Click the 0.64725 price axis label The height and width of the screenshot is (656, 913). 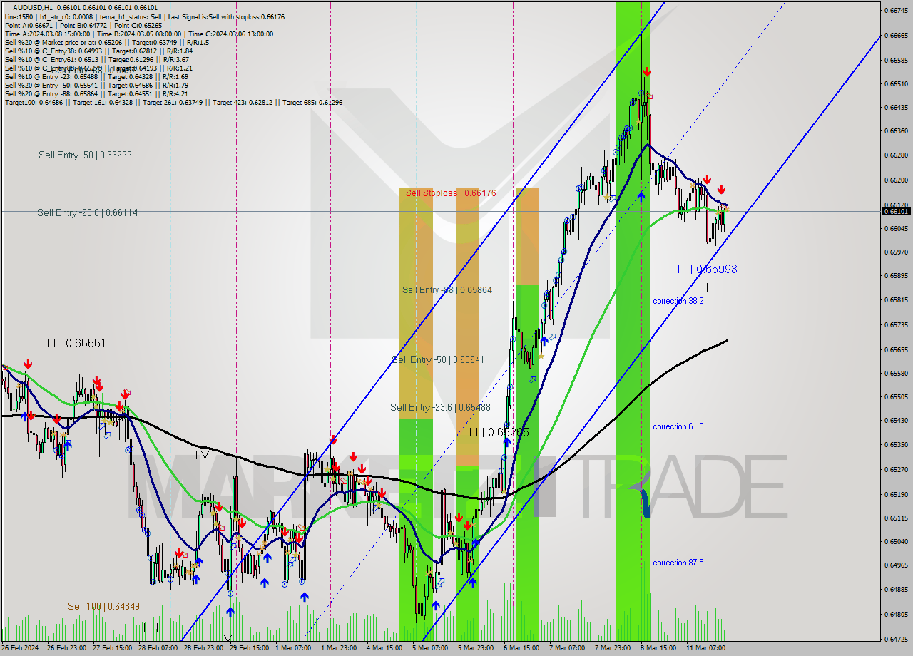point(897,639)
